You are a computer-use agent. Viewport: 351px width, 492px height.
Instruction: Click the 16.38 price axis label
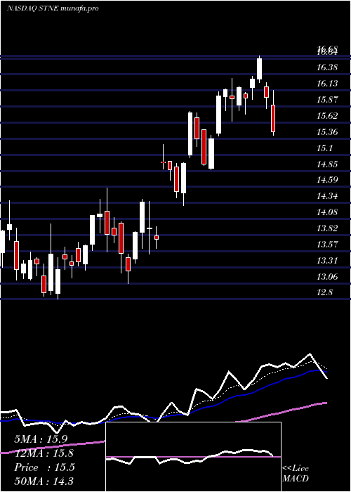pyautogui.click(x=327, y=67)
